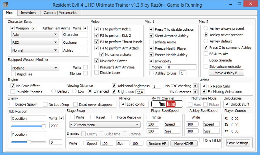The width and height of the screenshot is (260, 155).
Task: Check the Disable Laser option
Action: pyautogui.click(x=97, y=72)
